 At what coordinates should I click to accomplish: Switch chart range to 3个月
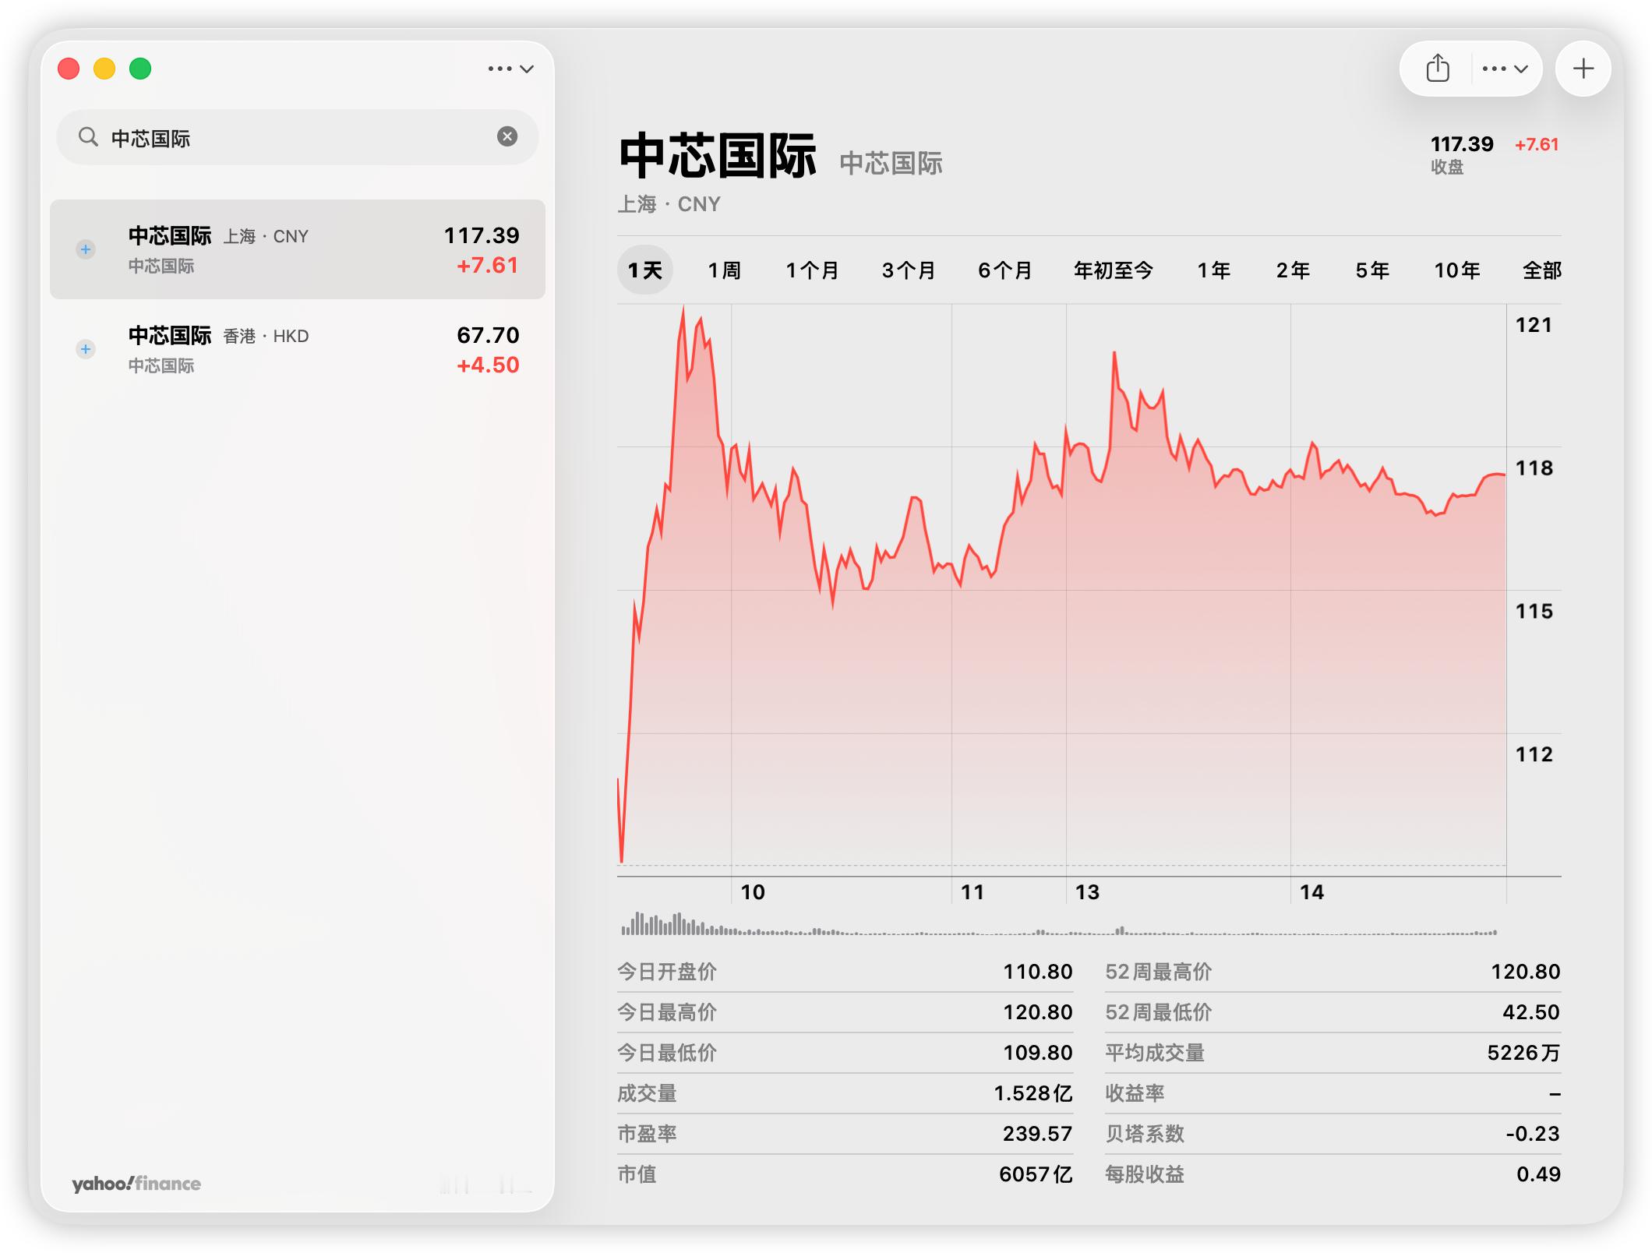click(x=909, y=270)
